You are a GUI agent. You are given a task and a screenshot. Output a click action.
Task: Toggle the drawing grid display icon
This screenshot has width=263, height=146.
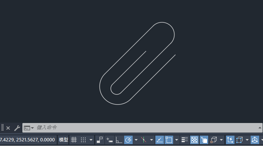[74, 140]
